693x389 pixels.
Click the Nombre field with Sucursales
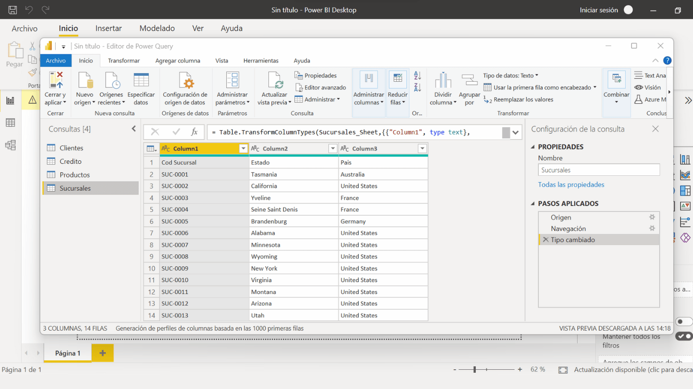599,170
